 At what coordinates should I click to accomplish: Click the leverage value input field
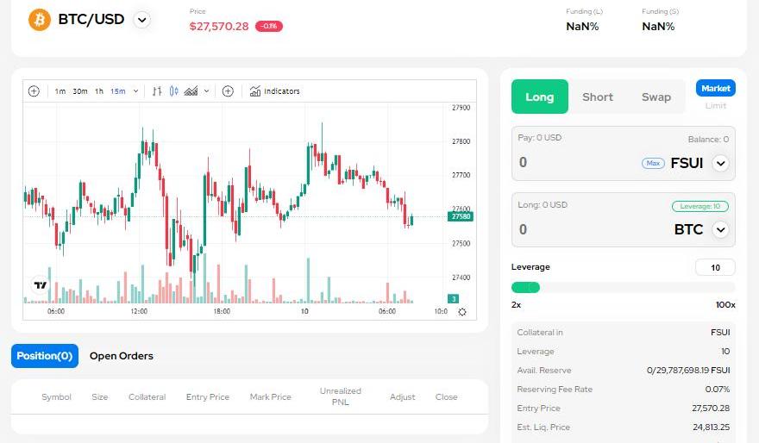tap(715, 267)
